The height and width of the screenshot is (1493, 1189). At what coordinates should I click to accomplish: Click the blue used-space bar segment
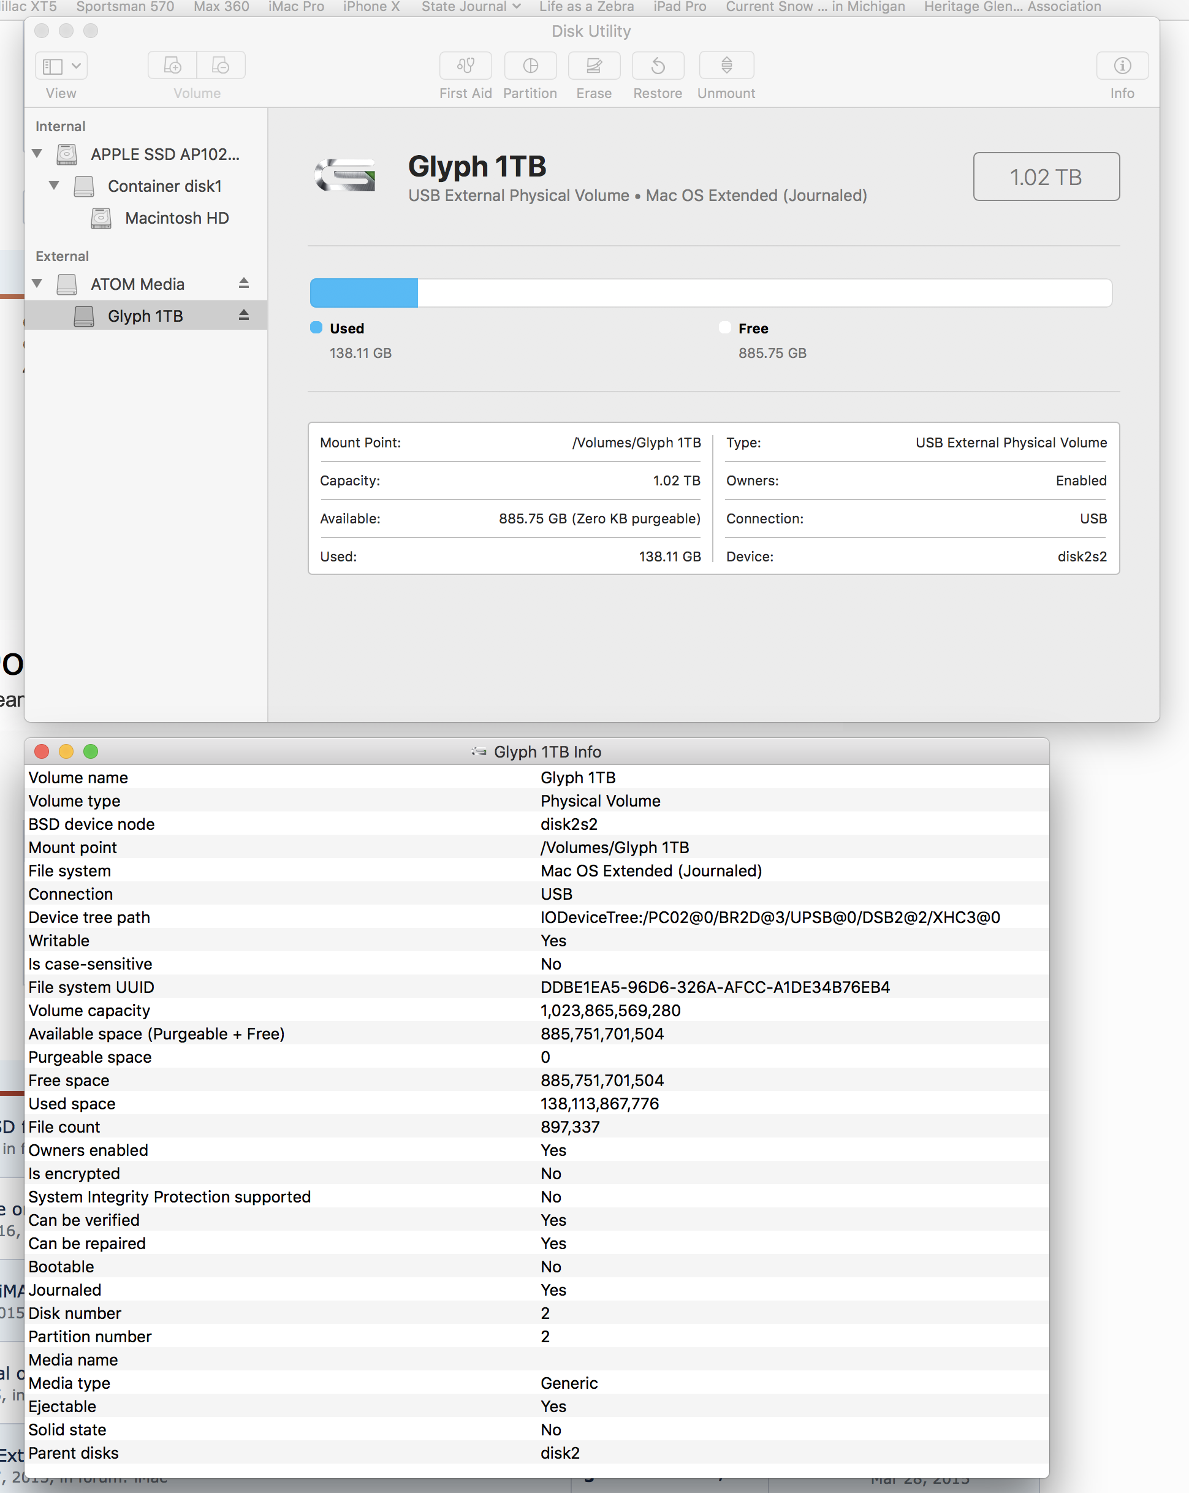[x=364, y=293]
